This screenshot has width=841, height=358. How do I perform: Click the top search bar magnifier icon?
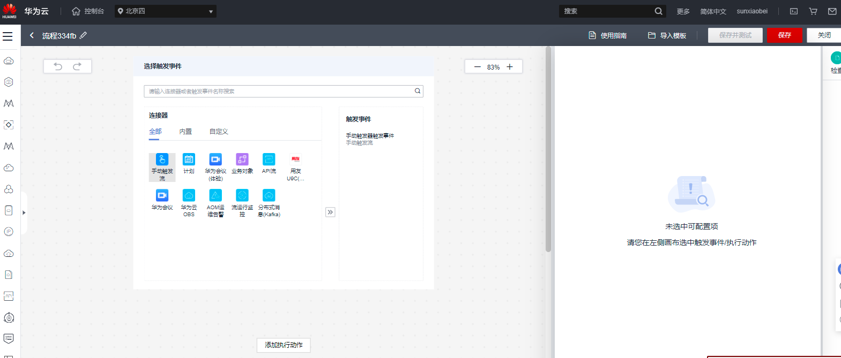pos(658,11)
